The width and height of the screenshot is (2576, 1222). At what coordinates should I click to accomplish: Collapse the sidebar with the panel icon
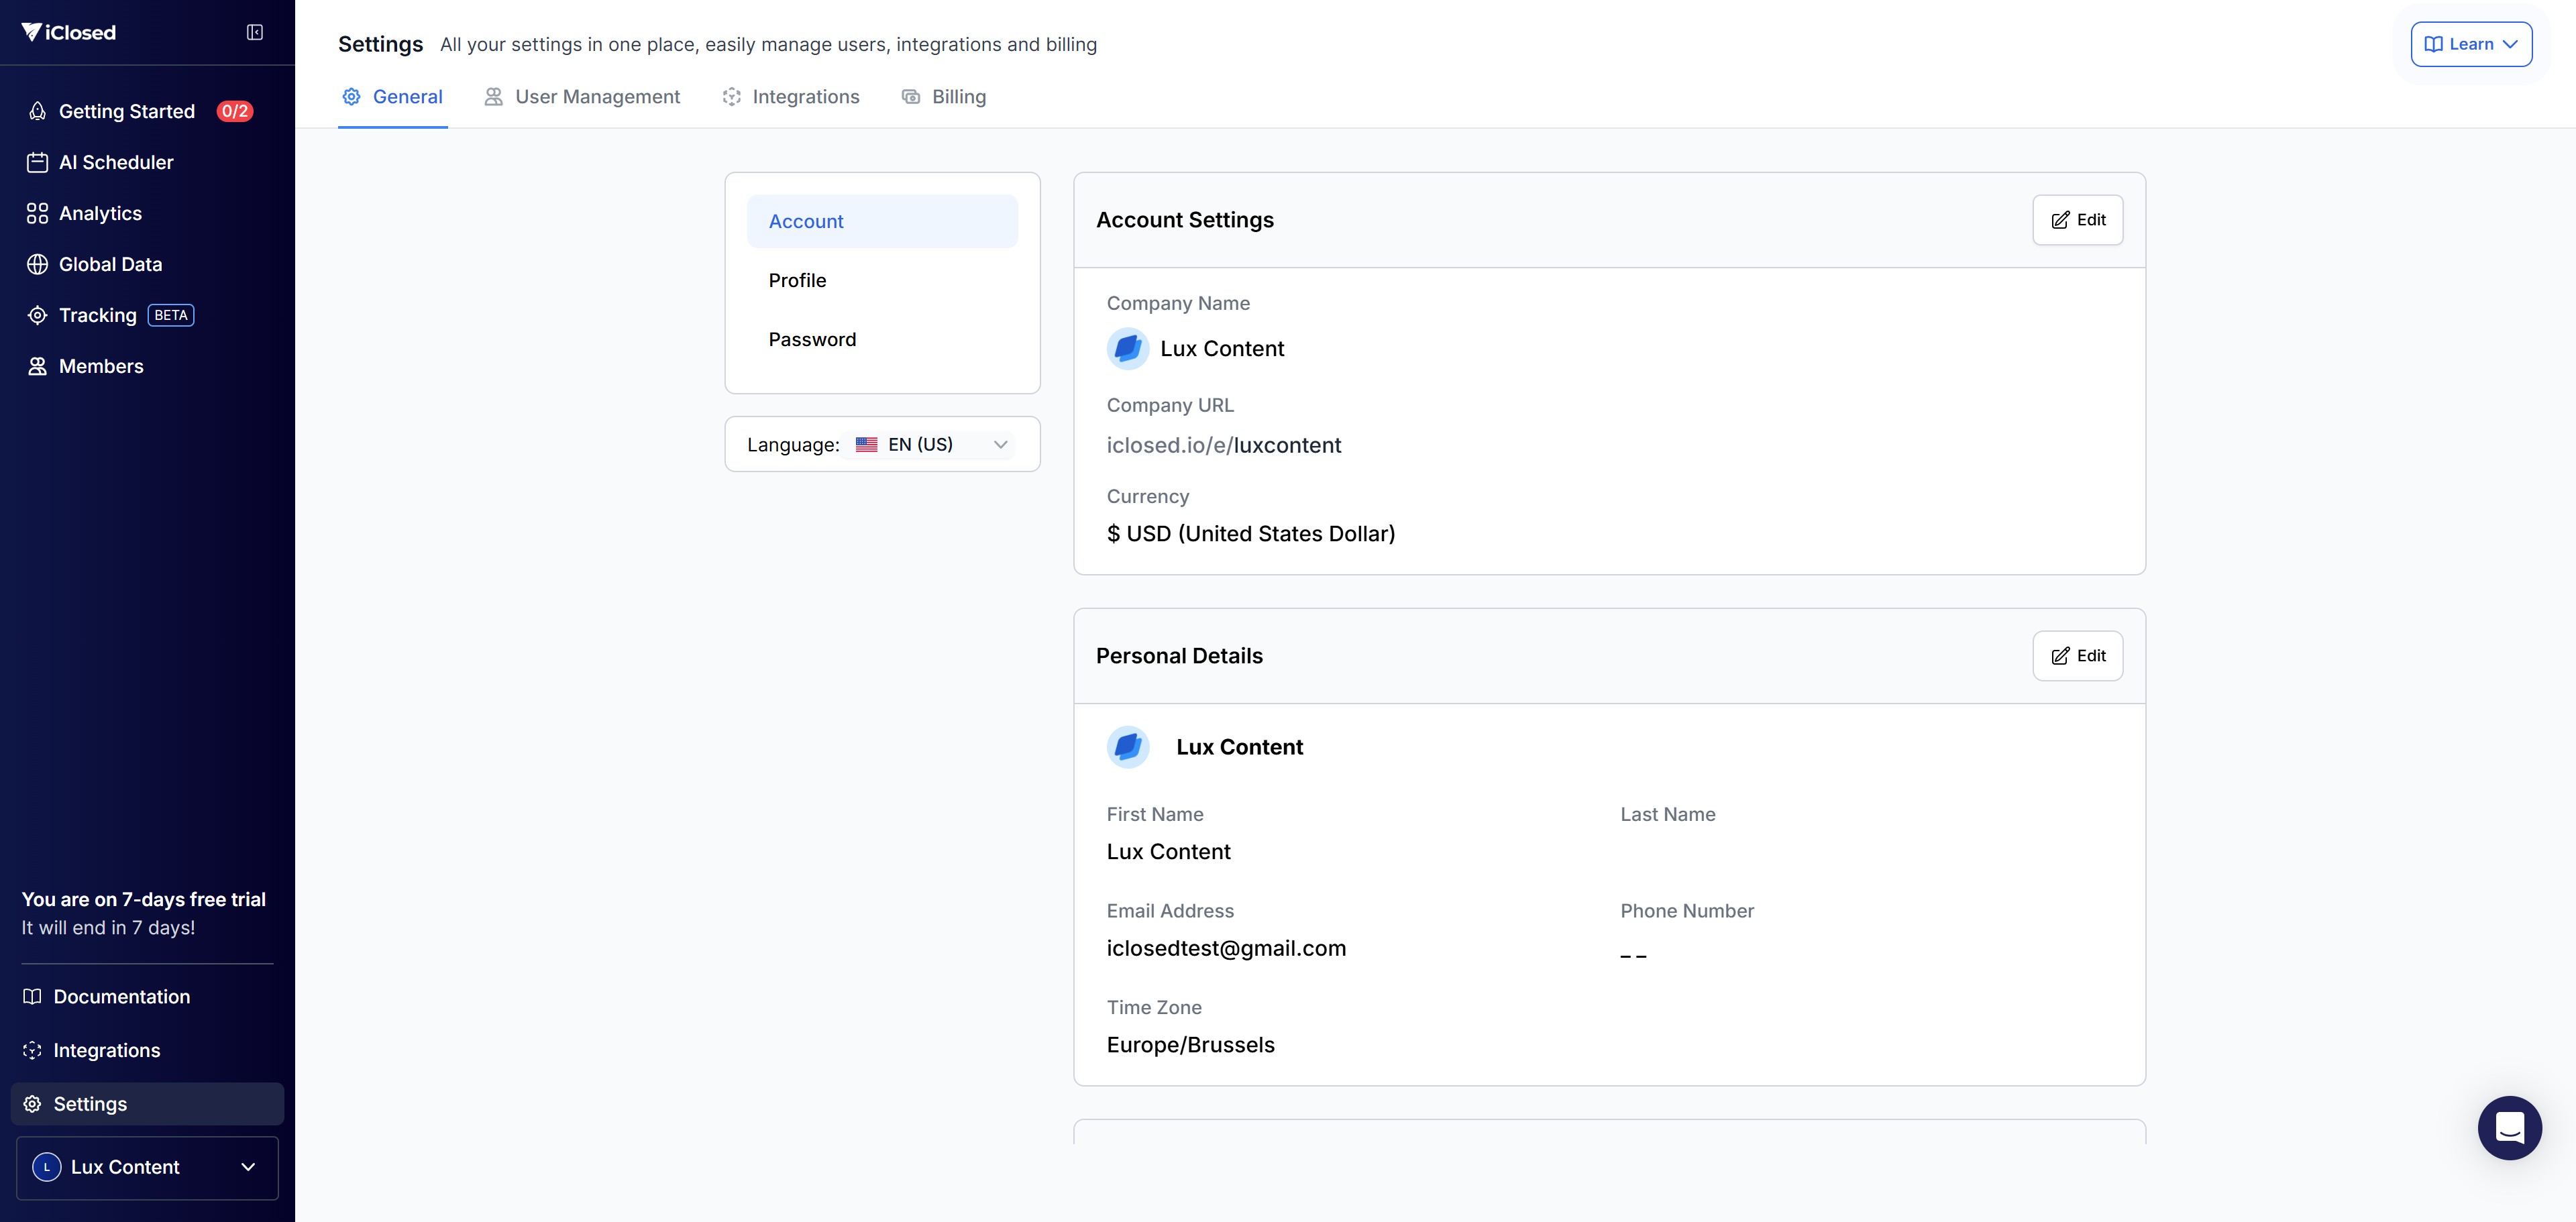point(255,32)
